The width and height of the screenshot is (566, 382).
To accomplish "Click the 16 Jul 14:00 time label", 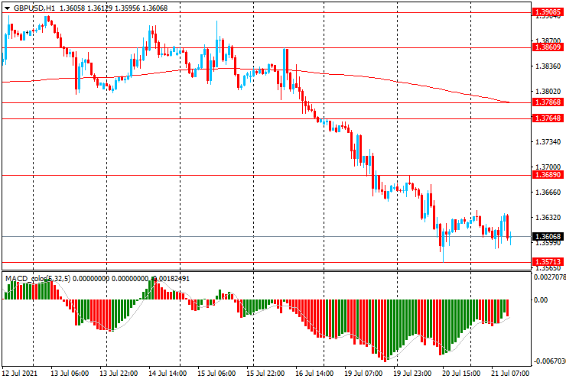I will click(314, 373).
